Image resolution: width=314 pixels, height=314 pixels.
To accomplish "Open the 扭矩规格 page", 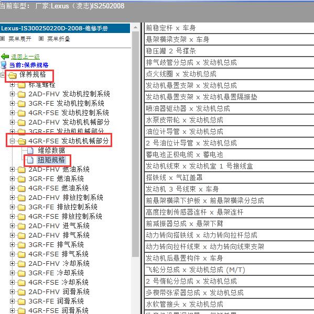I will [x=51, y=160].
